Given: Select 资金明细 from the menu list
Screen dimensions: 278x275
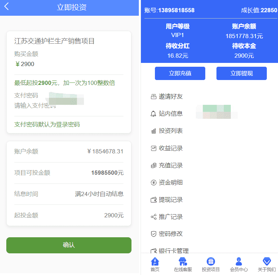Looking at the screenshot, I should pos(171,182).
